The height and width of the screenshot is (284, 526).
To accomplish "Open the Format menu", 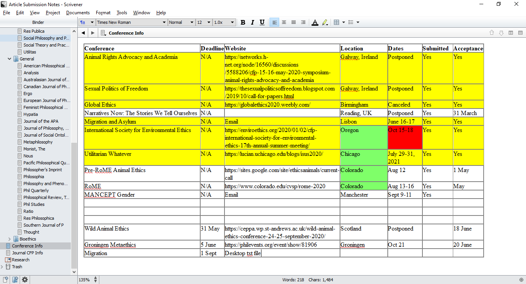I will click(x=103, y=13).
